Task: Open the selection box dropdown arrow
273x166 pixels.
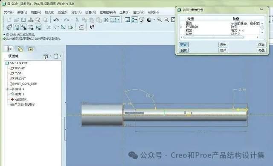Action: [119, 20]
